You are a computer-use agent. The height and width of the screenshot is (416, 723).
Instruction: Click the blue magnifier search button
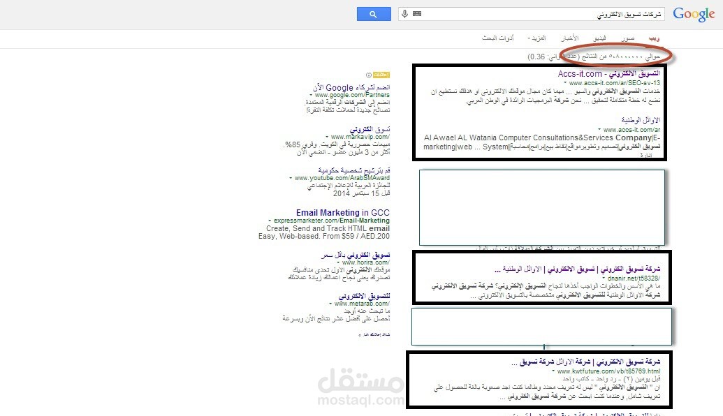click(x=374, y=14)
